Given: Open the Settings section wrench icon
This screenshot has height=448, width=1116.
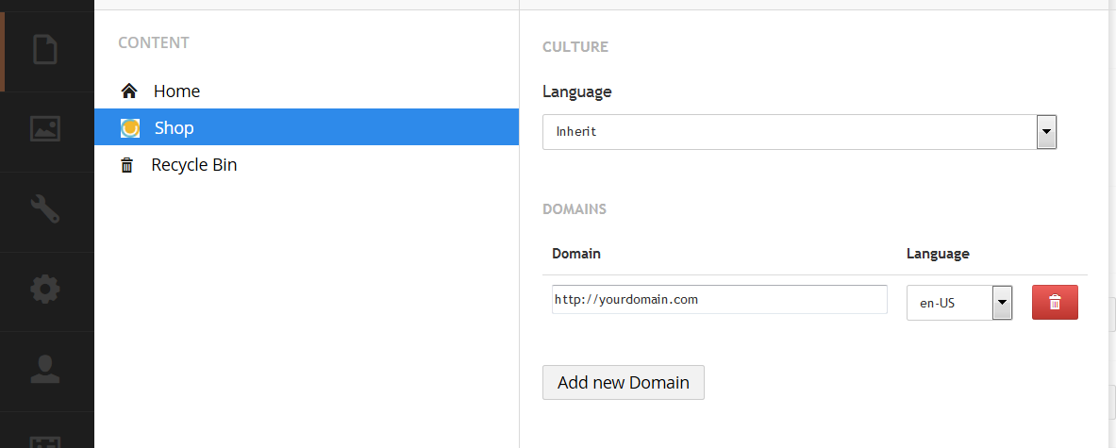Looking at the screenshot, I should pos(45,209).
